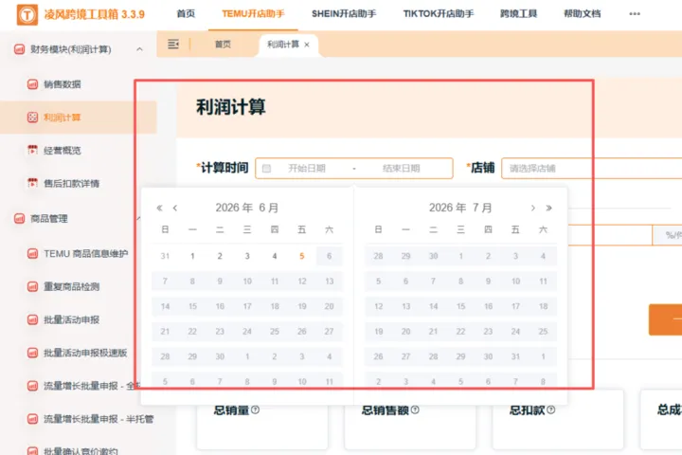The width and height of the screenshot is (682, 455).
Task: Open 批量活动申报极速版 in the sidebar
Action: (x=85, y=353)
